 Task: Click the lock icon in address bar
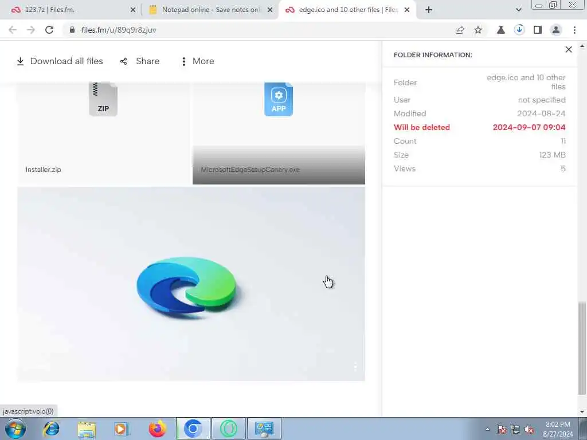[72, 30]
